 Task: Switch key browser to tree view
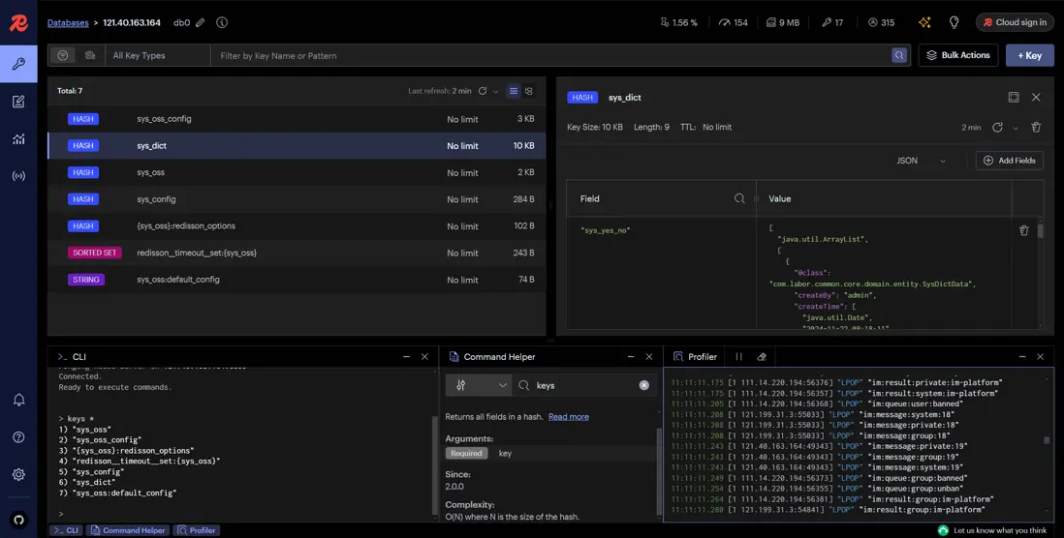[529, 91]
